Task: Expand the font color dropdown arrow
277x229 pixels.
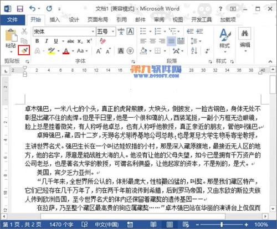Action: pos(73,51)
